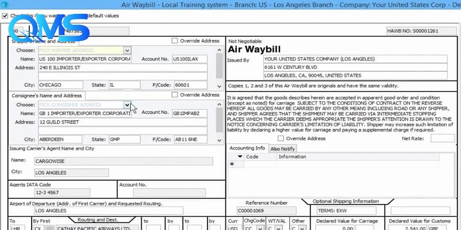Click the grid header selector arrow beside Code column
Screen dimensions: 461x230
click(240, 156)
